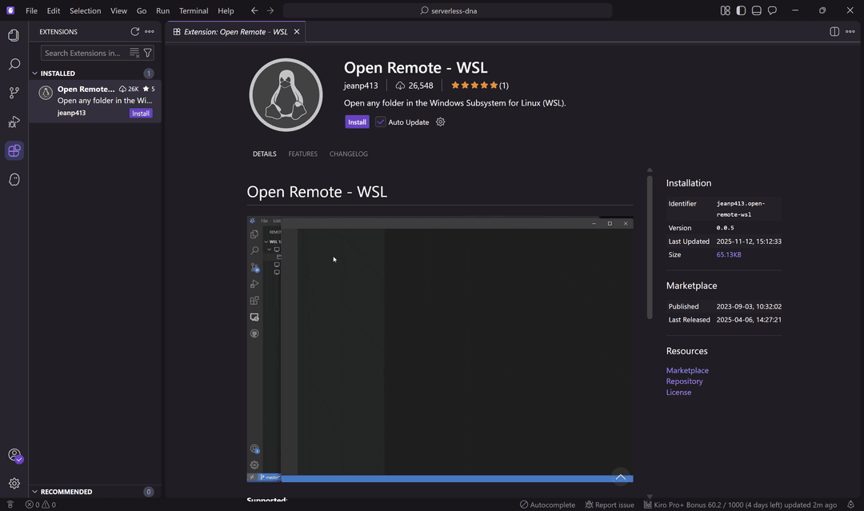Switch to the FEATURES tab
The image size is (864, 511).
coord(302,154)
